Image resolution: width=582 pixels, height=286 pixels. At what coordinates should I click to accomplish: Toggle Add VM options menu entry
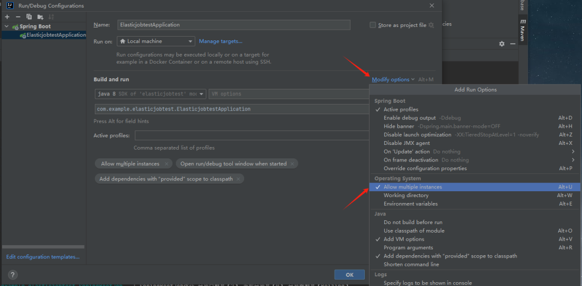coord(475,239)
